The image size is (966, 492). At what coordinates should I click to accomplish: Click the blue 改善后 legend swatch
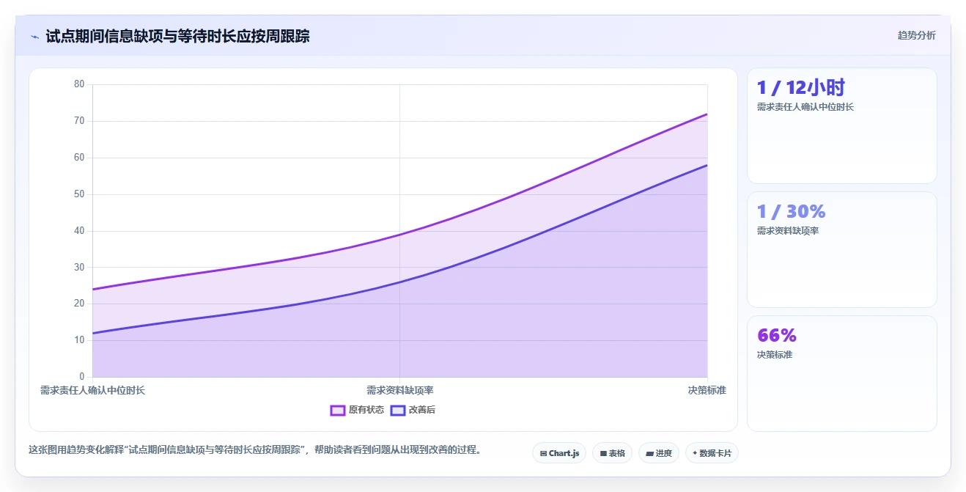pyautogui.click(x=398, y=410)
